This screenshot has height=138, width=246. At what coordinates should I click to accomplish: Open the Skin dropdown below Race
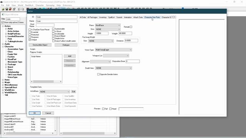point(108,29)
